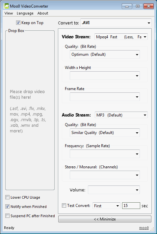Open the Convert to .AVI format dropdown

click(x=116, y=23)
